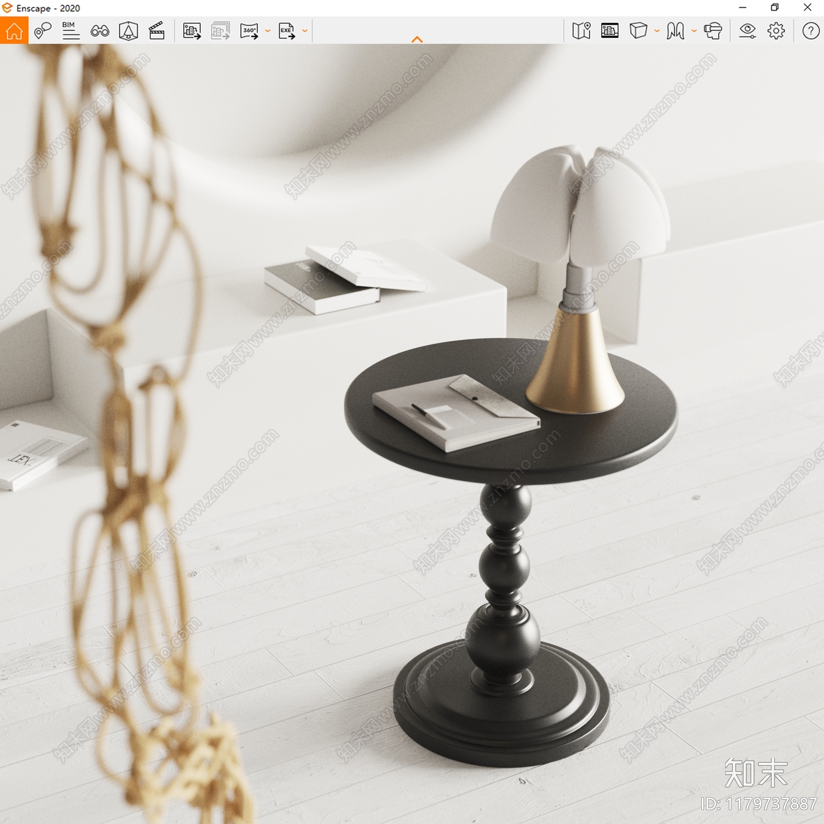Screen dimensions: 824x824
Task: Open the dropdown next to 360° export
Action: coord(268,31)
